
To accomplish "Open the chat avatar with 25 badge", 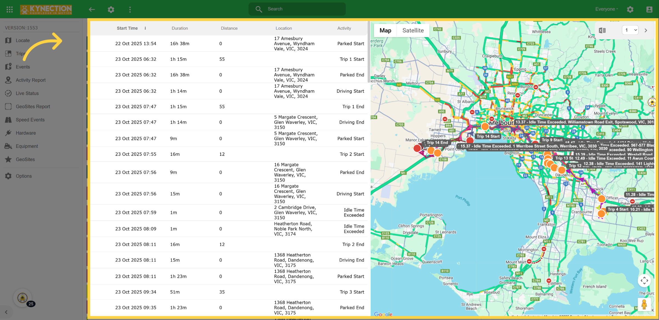I will click(23, 298).
